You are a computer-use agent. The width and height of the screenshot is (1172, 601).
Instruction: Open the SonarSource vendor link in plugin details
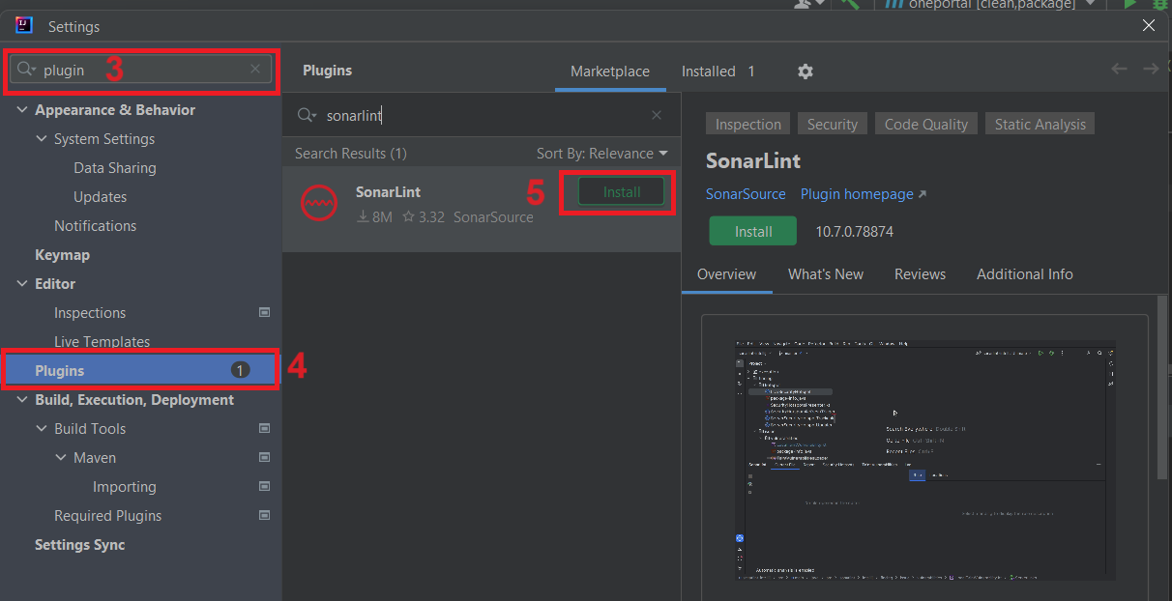click(x=746, y=194)
